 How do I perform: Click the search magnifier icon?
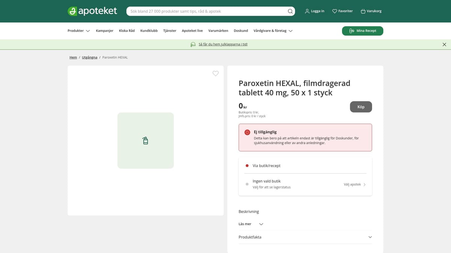[x=290, y=11]
